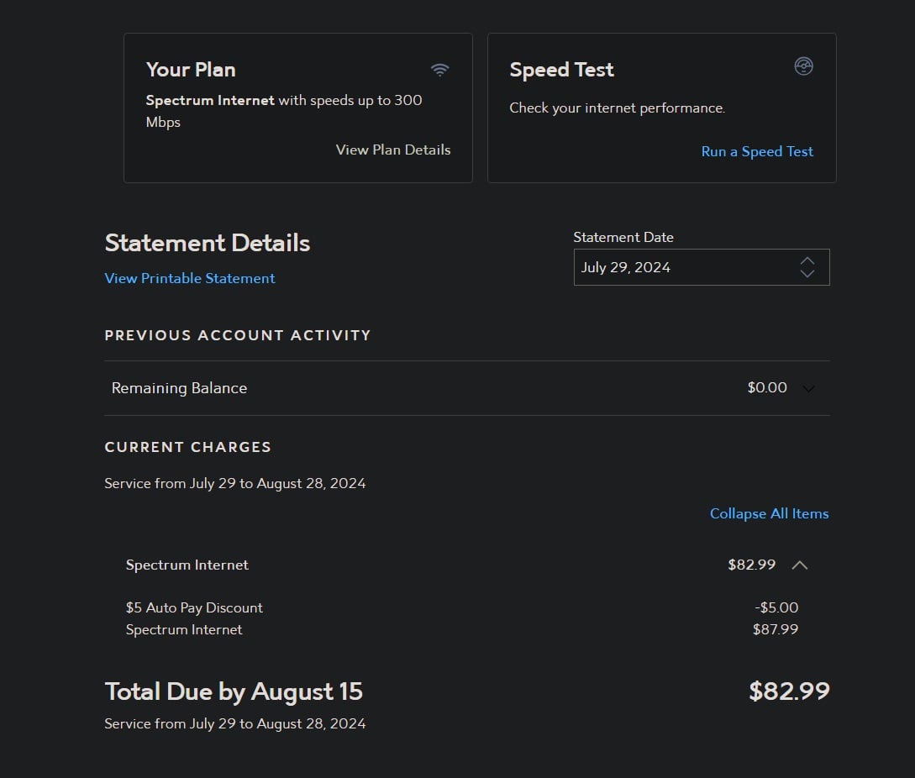This screenshot has height=778, width=915.
Task: Click the $0.00 remaining balance amount
Action: pos(767,388)
